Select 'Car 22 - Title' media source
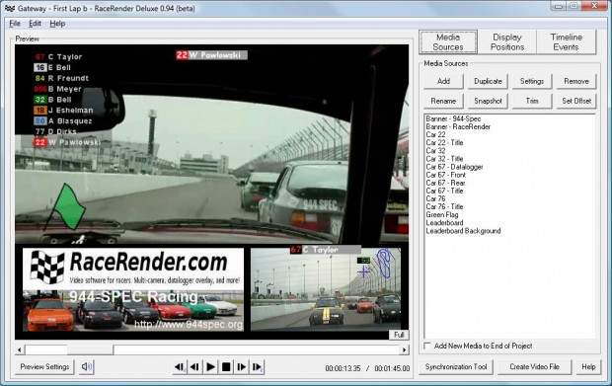The image size is (612, 386). click(x=444, y=143)
